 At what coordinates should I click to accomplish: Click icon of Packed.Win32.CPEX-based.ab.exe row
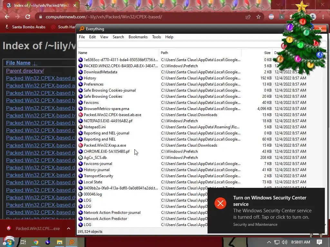[x=80, y=115]
